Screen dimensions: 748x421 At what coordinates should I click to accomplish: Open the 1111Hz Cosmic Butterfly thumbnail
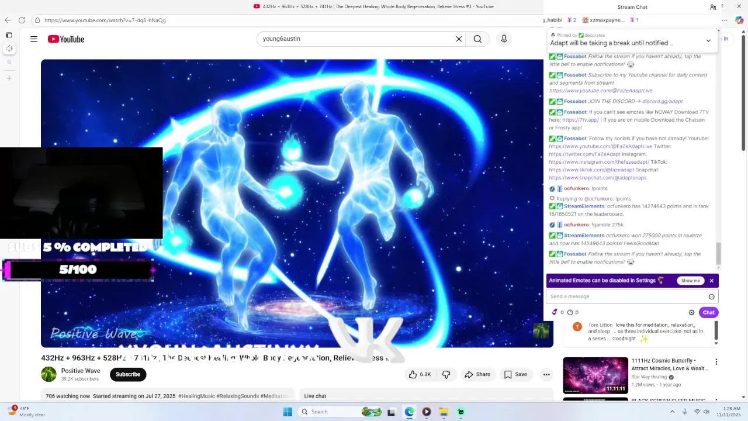click(x=595, y=375)
